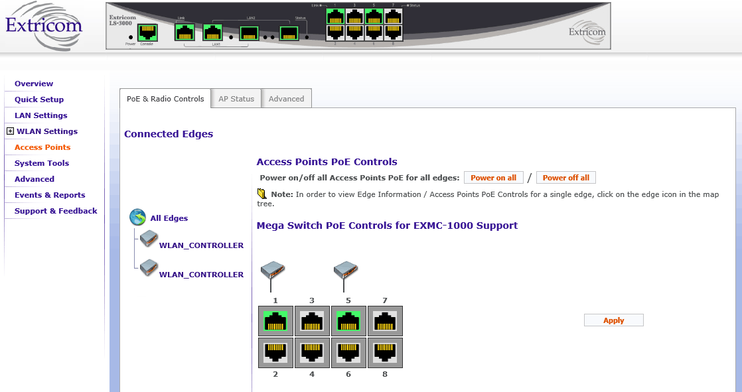This screenshot has width=742, height=392.
Task: Toggle PoE on port 8
Action: click(385, 352)
